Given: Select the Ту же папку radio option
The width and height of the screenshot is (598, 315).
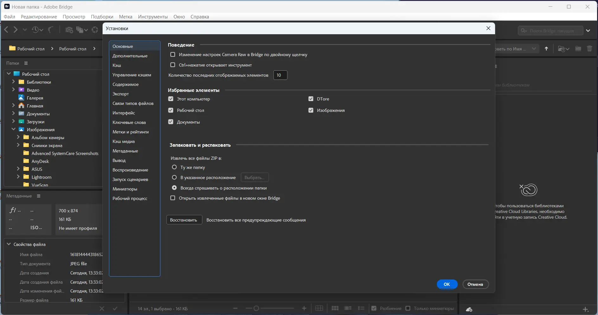Looking at the screenshot, I should (x=174, y=167).
